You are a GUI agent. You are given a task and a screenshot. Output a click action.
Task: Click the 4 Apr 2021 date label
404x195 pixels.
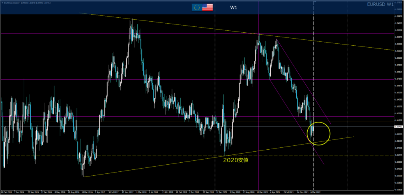point(275,192)
